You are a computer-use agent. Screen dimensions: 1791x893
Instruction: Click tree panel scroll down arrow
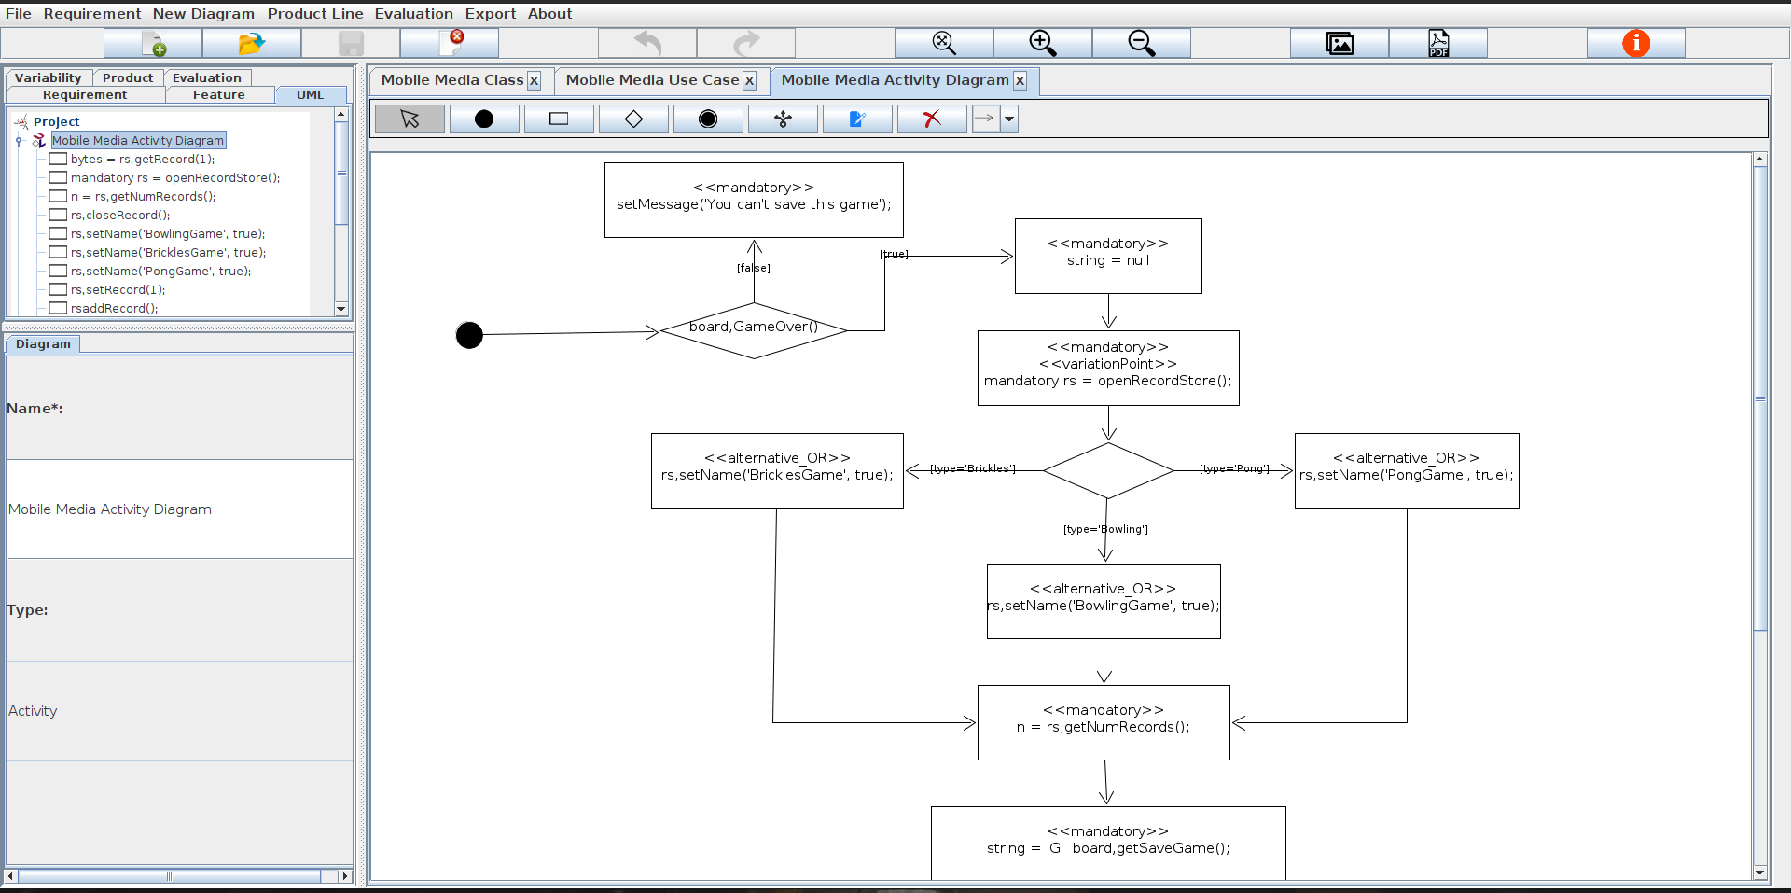[x=341, y=309]
